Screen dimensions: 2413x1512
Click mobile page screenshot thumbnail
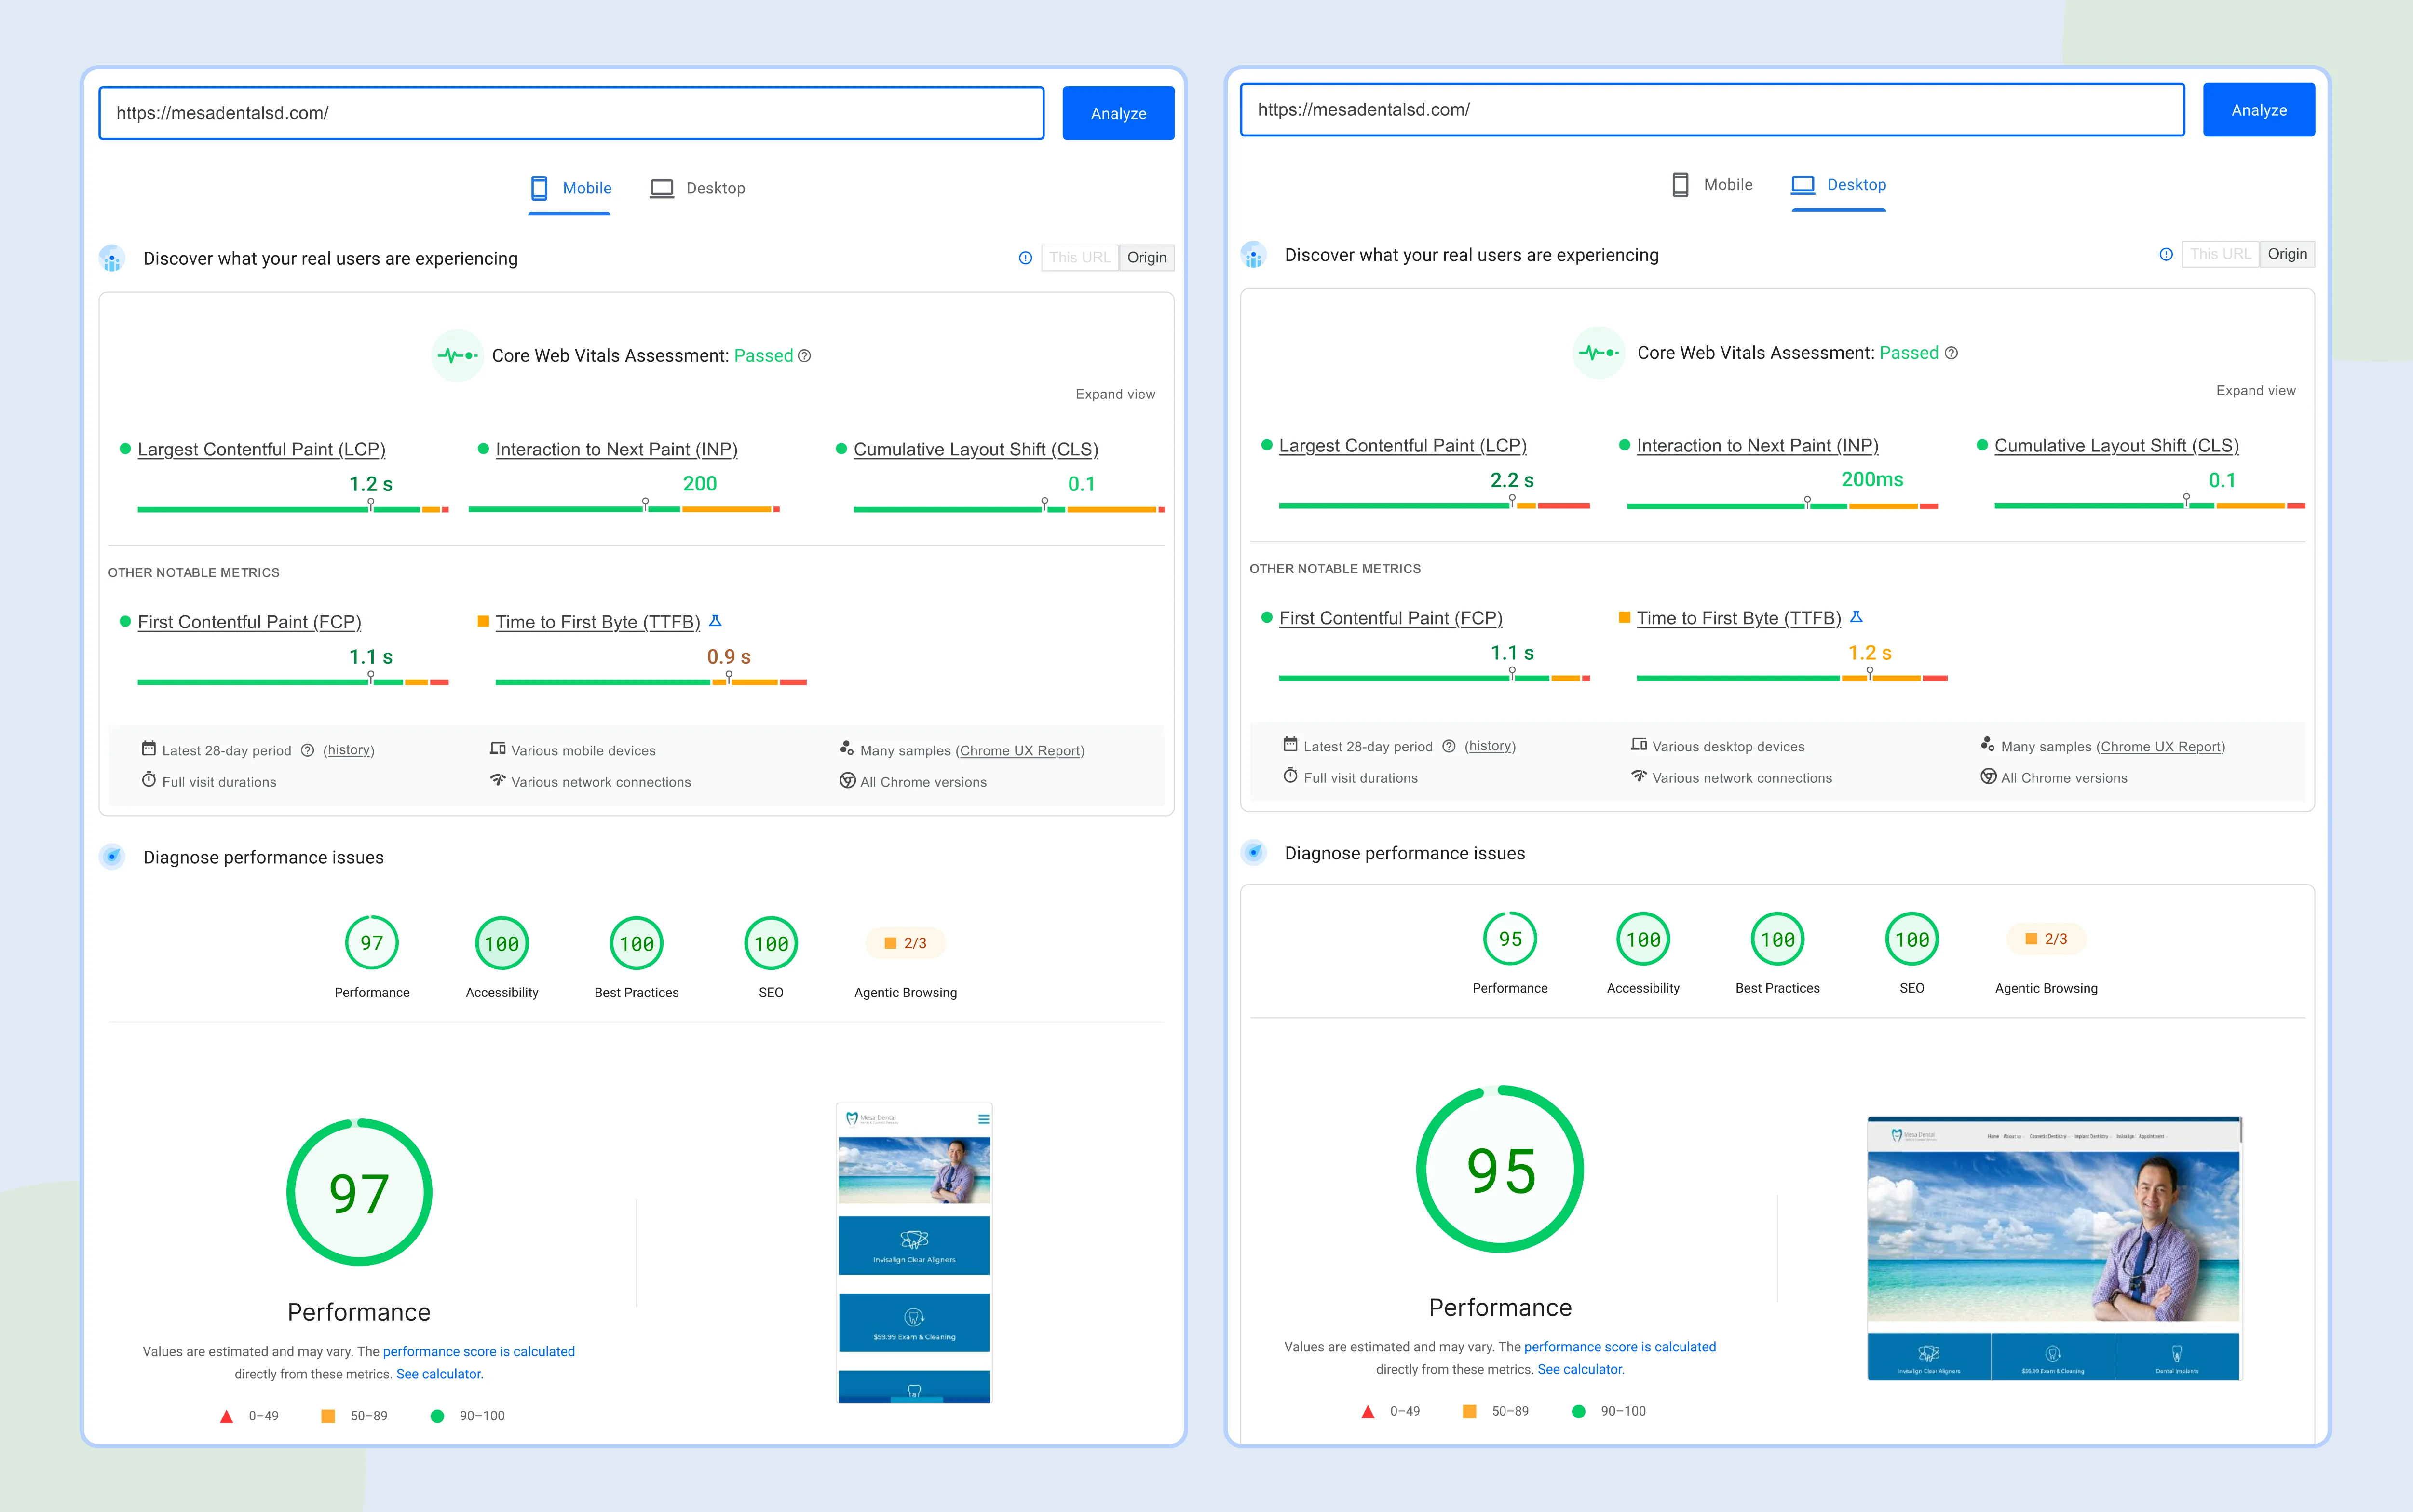click(914, 1253)
